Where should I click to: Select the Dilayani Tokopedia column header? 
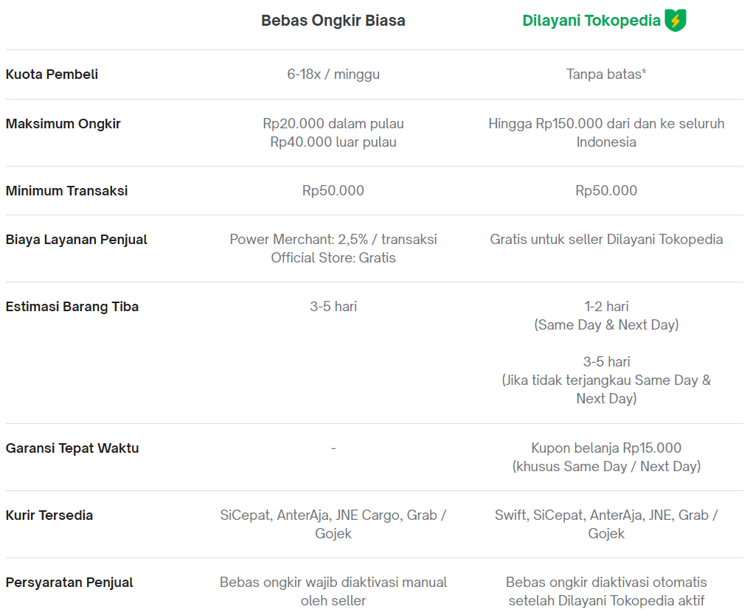[591, 21]
